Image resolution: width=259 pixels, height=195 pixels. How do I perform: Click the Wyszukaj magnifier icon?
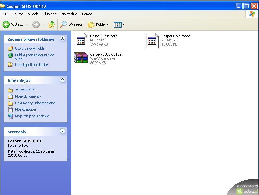coord(63,24)
